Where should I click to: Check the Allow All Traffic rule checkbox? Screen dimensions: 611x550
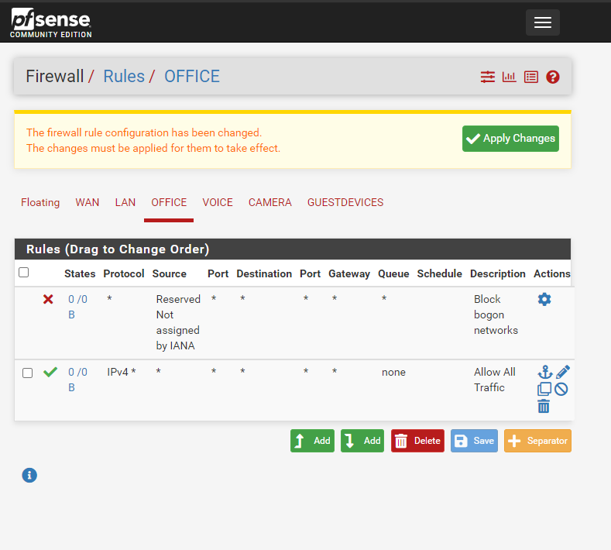tap(28, 373)
